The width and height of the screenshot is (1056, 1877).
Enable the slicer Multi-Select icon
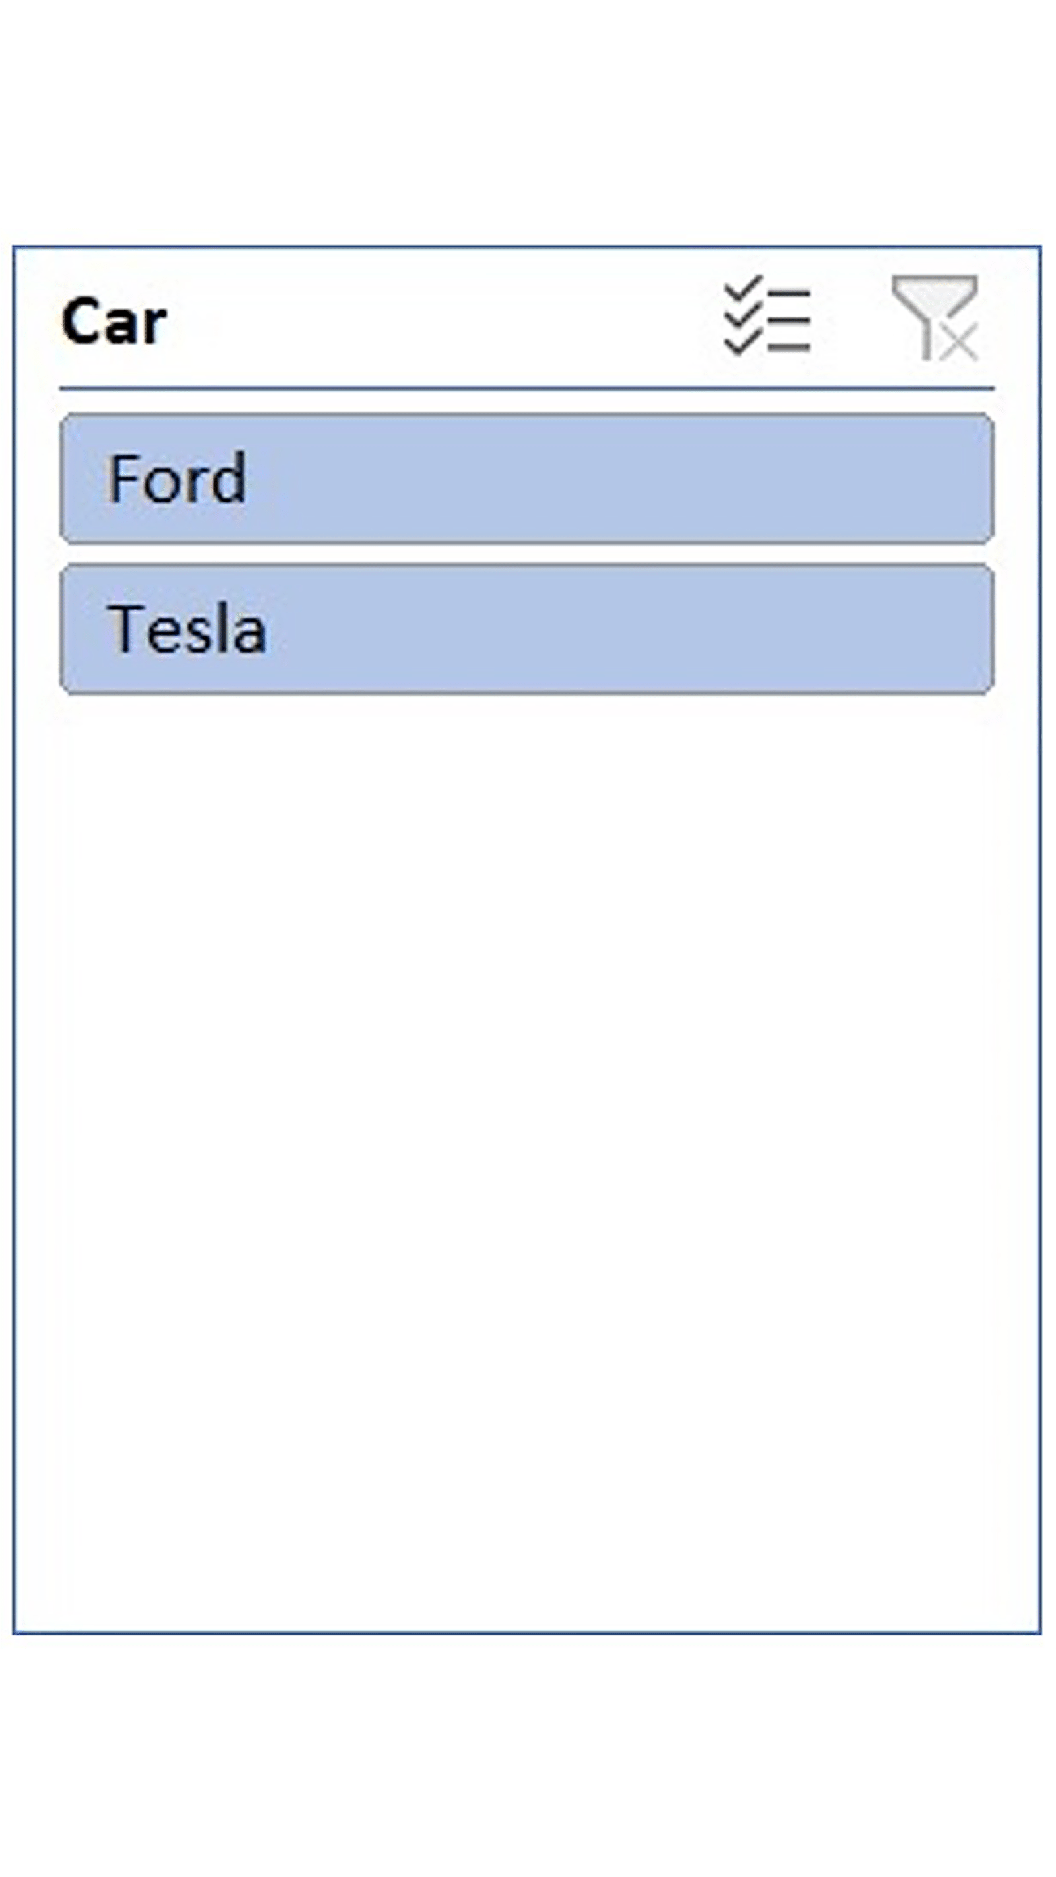(x=767, y=317)
